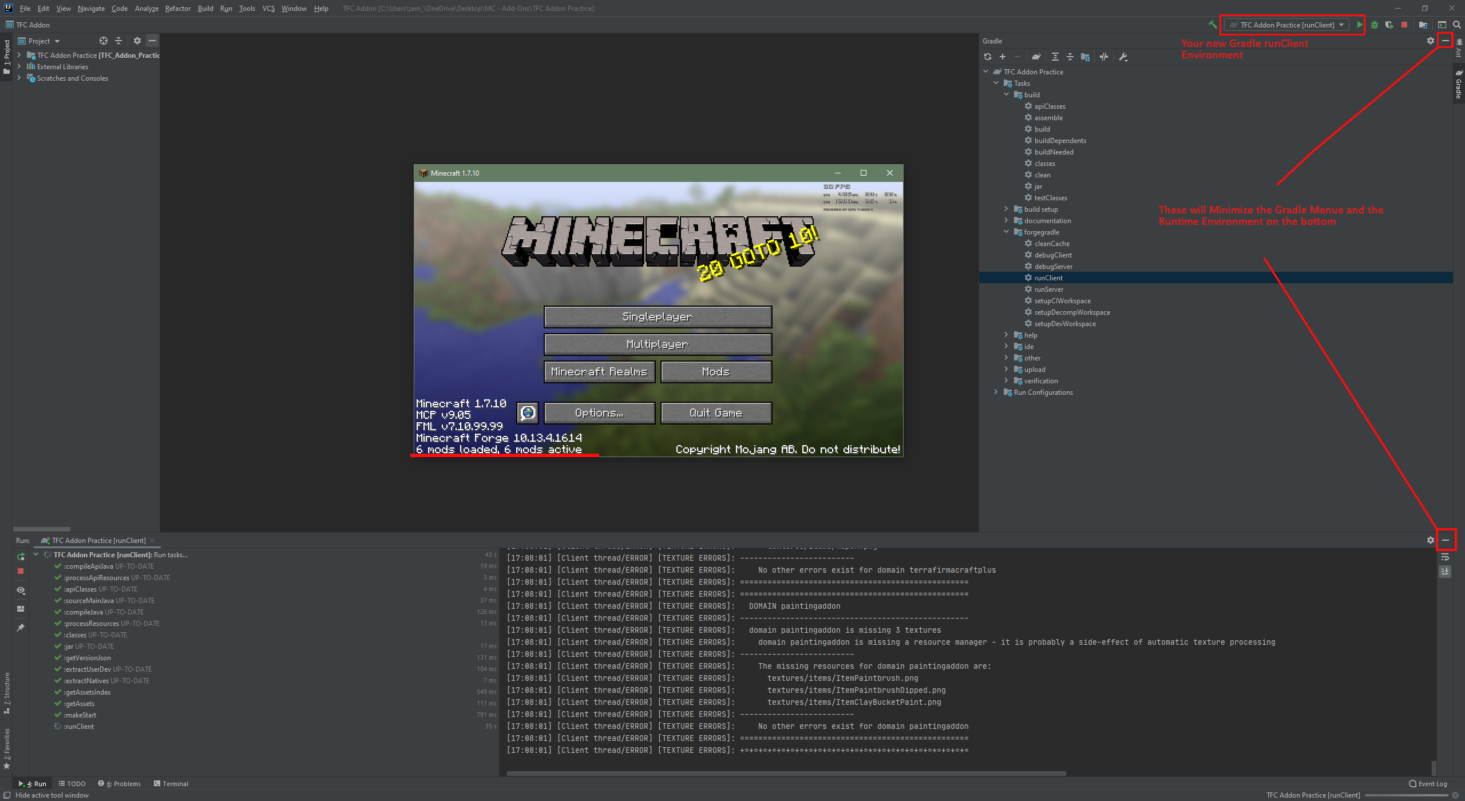Image resolution: width=1465 pixels, height=801 pixels.
Task: Expand the TFC Addon Practice project node
Action: (19, 55)
